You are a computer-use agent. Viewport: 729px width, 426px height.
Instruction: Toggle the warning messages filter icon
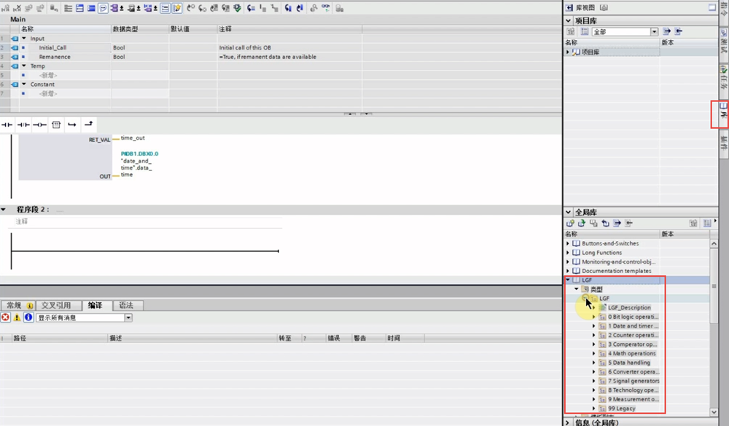[17, 317]
